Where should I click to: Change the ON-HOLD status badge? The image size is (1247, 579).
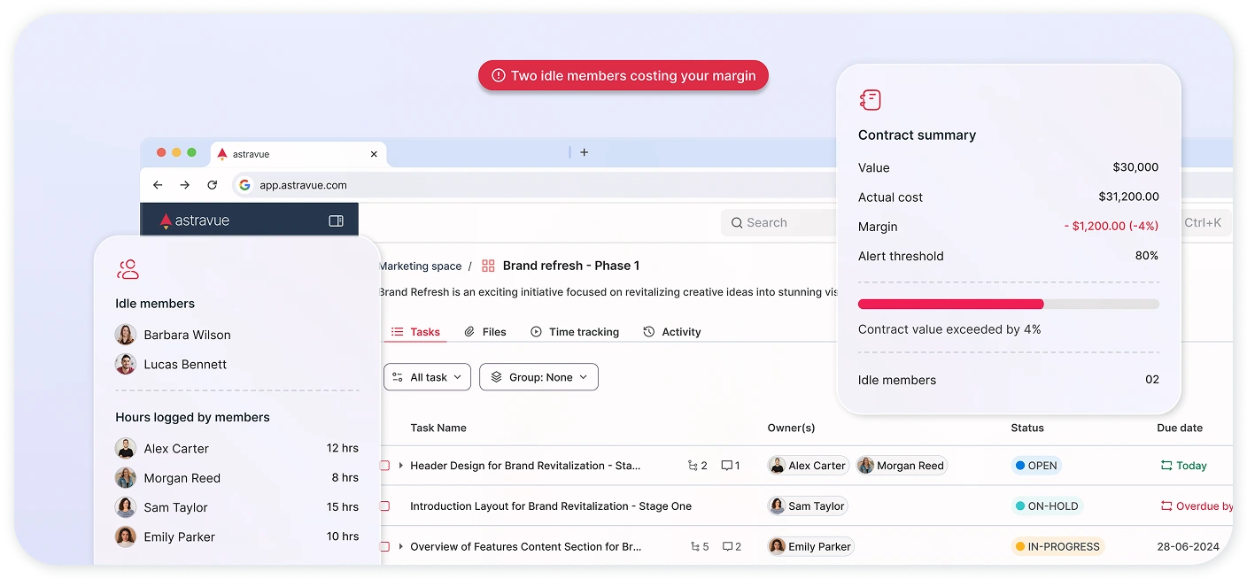[1047, 506]
